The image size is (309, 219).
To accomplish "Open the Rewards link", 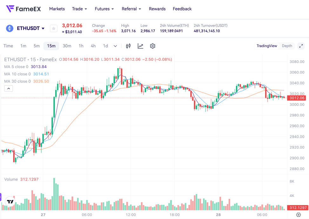I will tap(157, 9).
